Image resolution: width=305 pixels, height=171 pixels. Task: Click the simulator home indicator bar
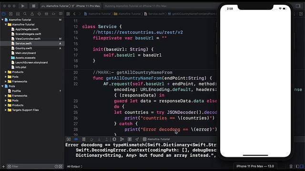tap(255, 155)
